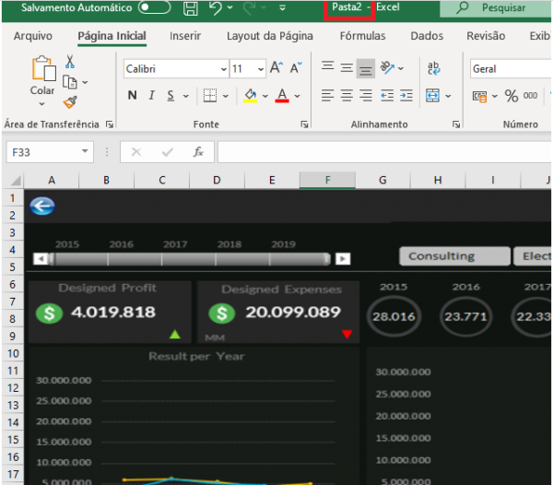This screenshot has width=553, height=485.
Task: Click the Copy icon
Action: pyautogui.click(x=69, y=82)
